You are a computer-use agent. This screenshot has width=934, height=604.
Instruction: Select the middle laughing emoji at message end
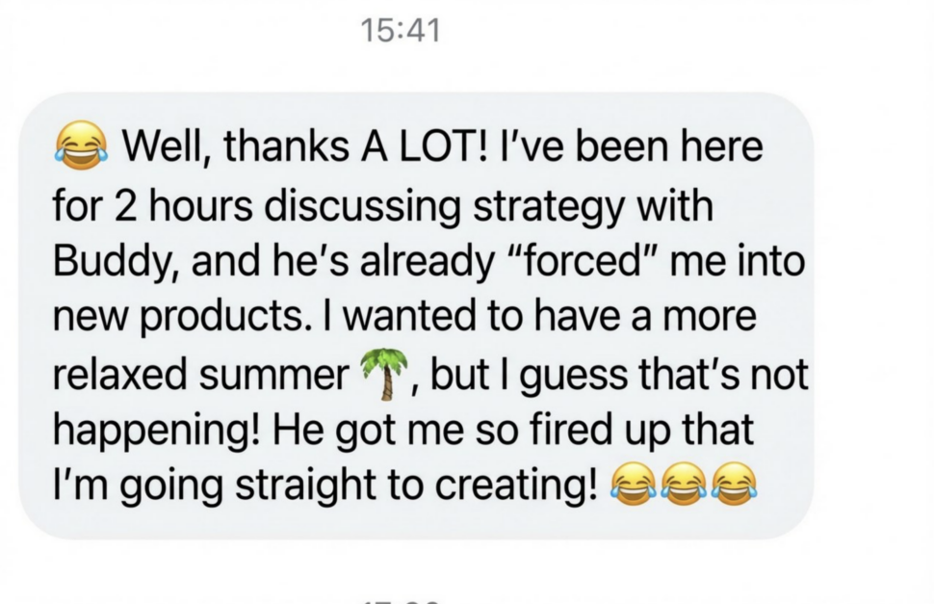(684, 485)
